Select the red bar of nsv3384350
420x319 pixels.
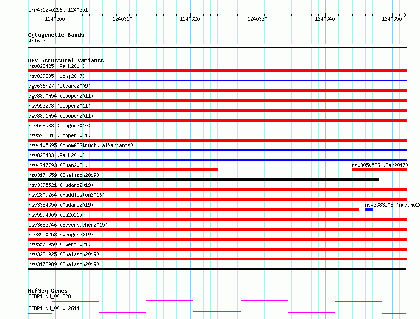click(x=193, y=210)
